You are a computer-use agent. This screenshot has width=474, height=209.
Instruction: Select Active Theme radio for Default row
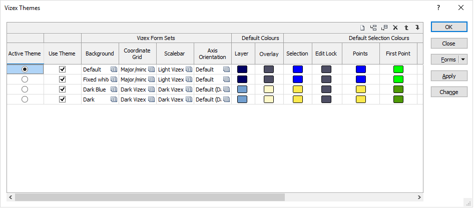(25, 69)
